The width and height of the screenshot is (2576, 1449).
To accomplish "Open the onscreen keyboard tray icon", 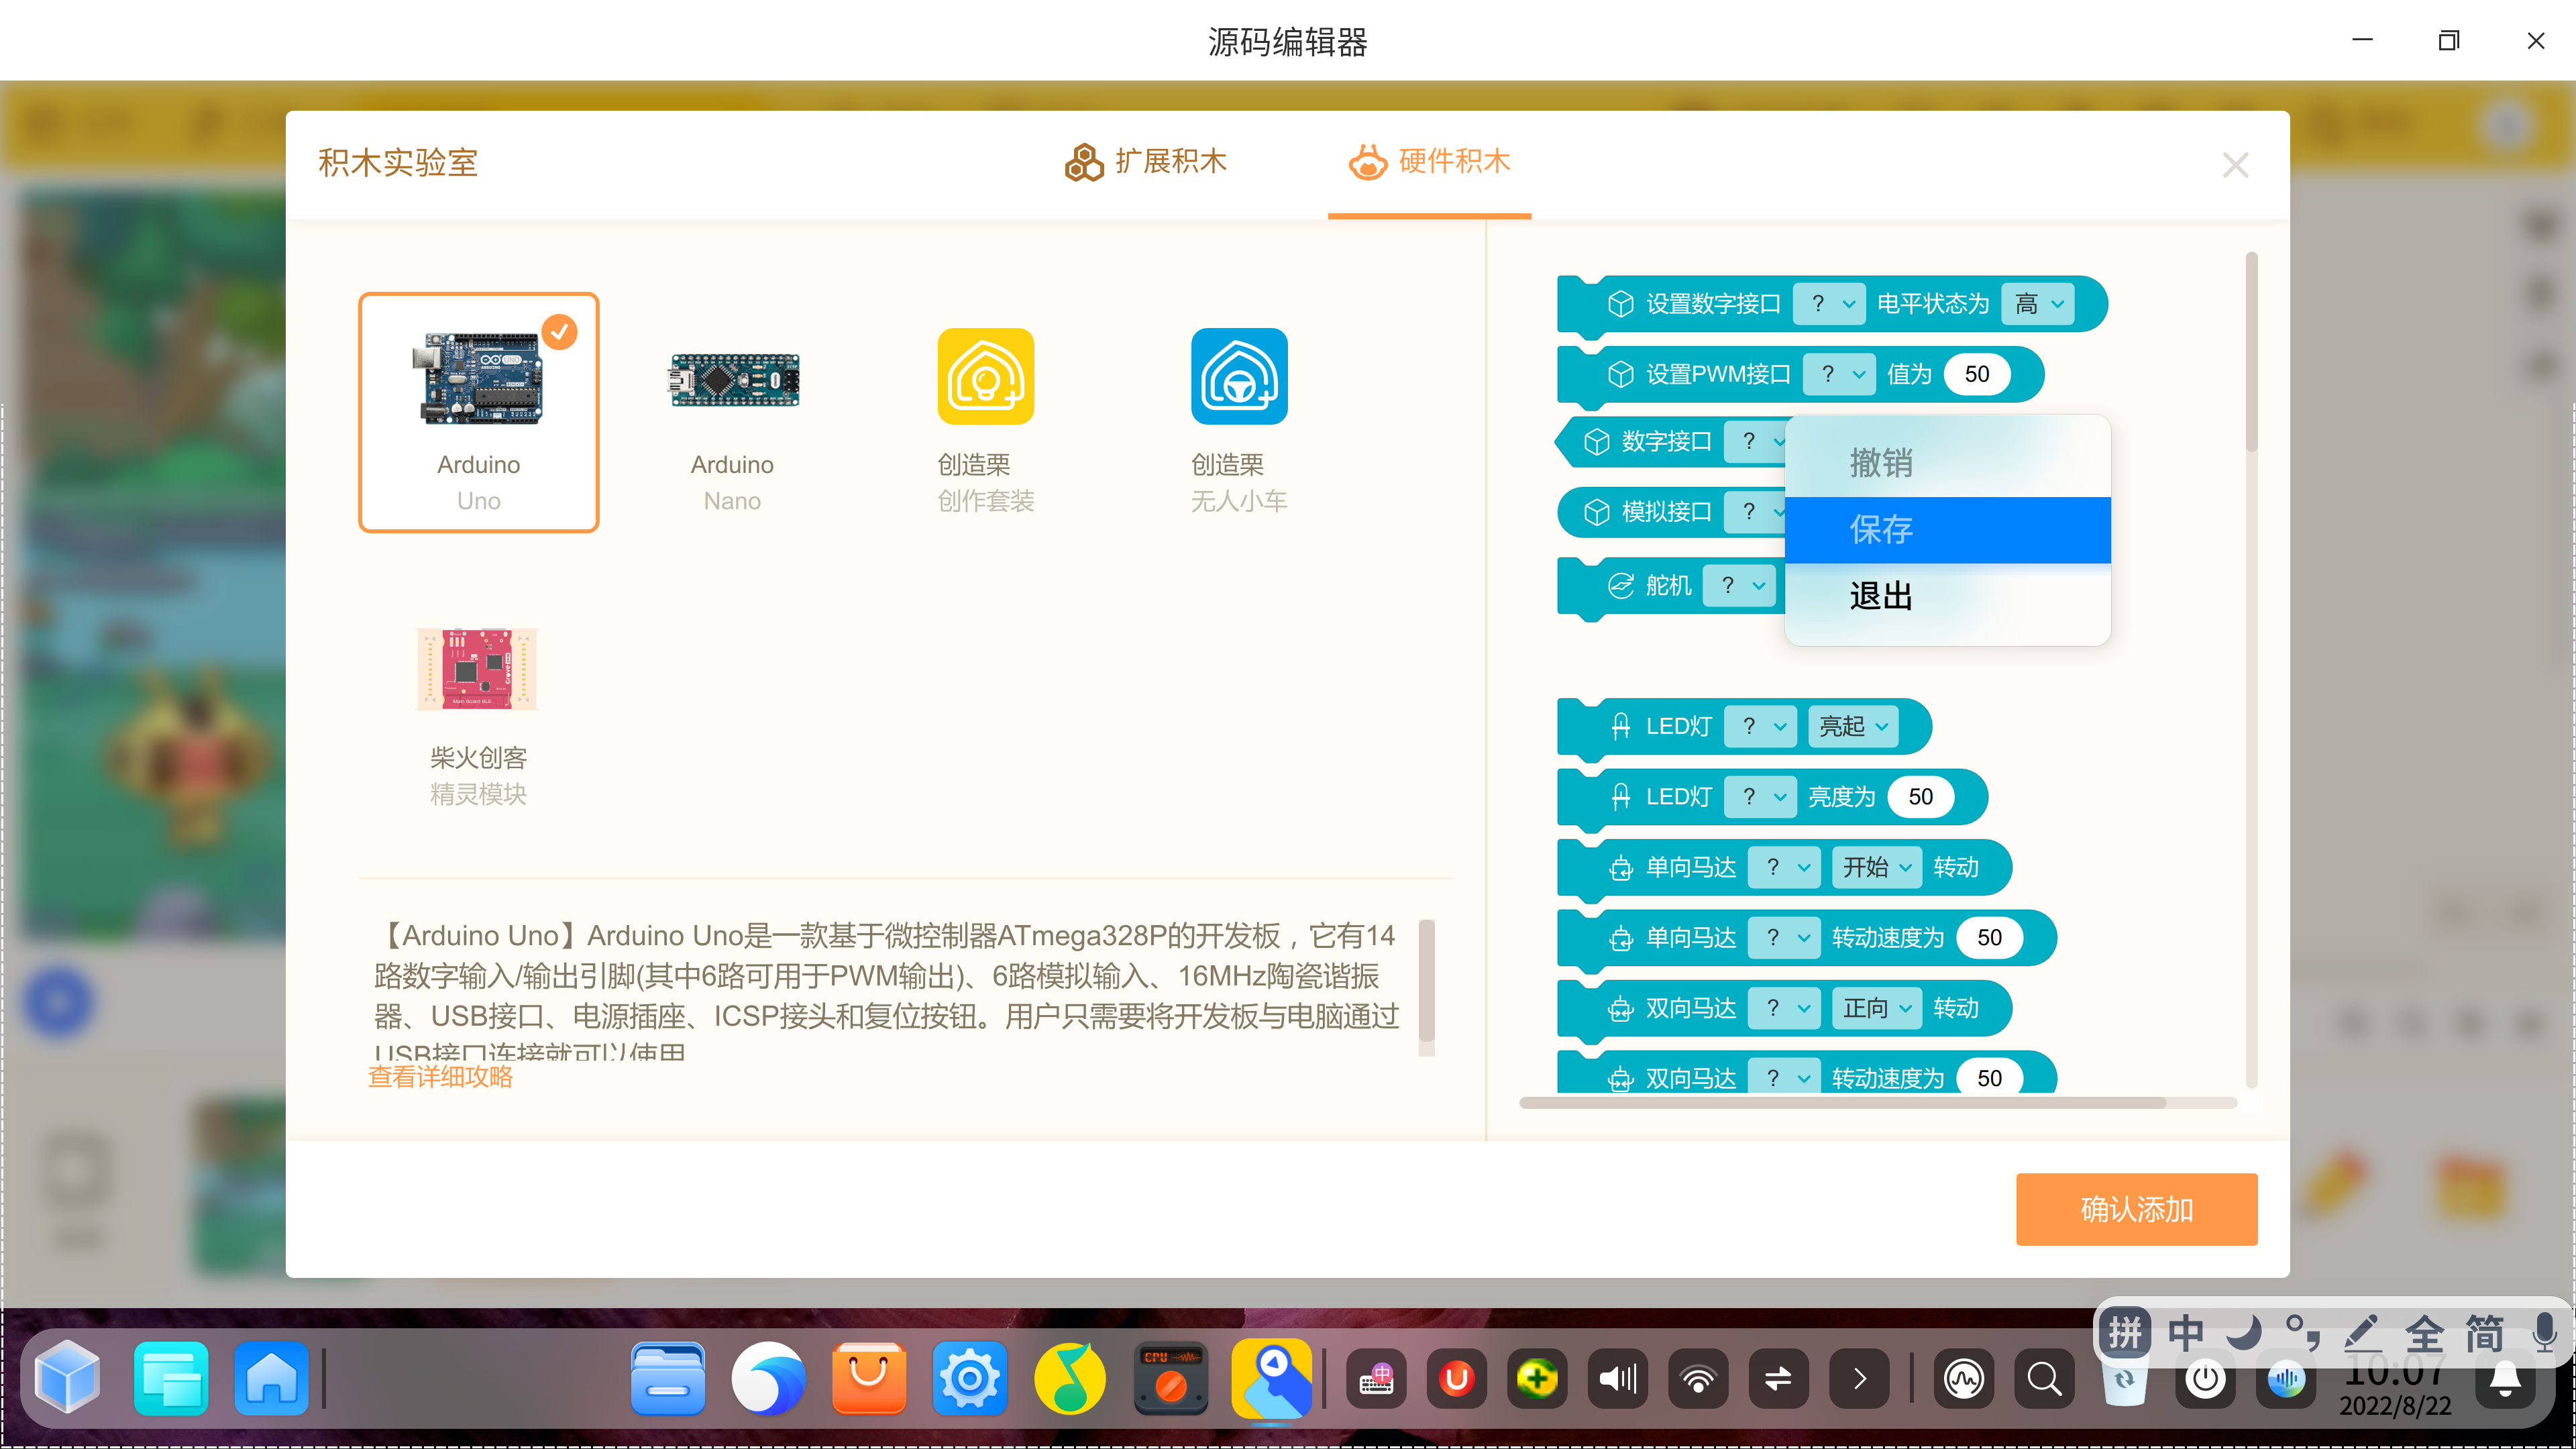I will pos(1377,1379).
